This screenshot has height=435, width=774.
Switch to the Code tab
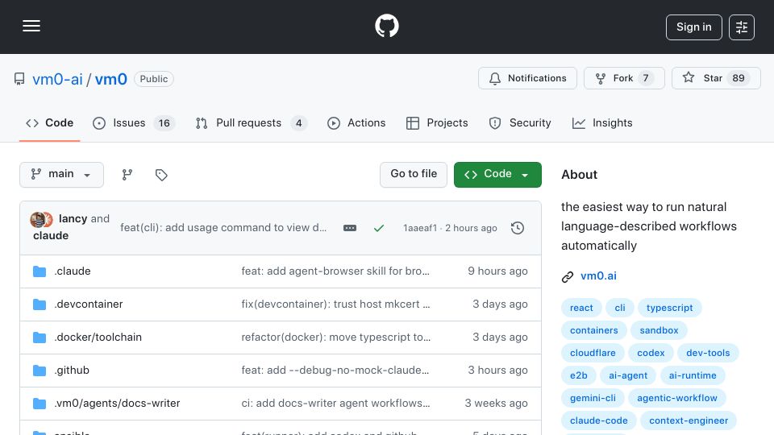pyautogui.click(x=49, y=122)
